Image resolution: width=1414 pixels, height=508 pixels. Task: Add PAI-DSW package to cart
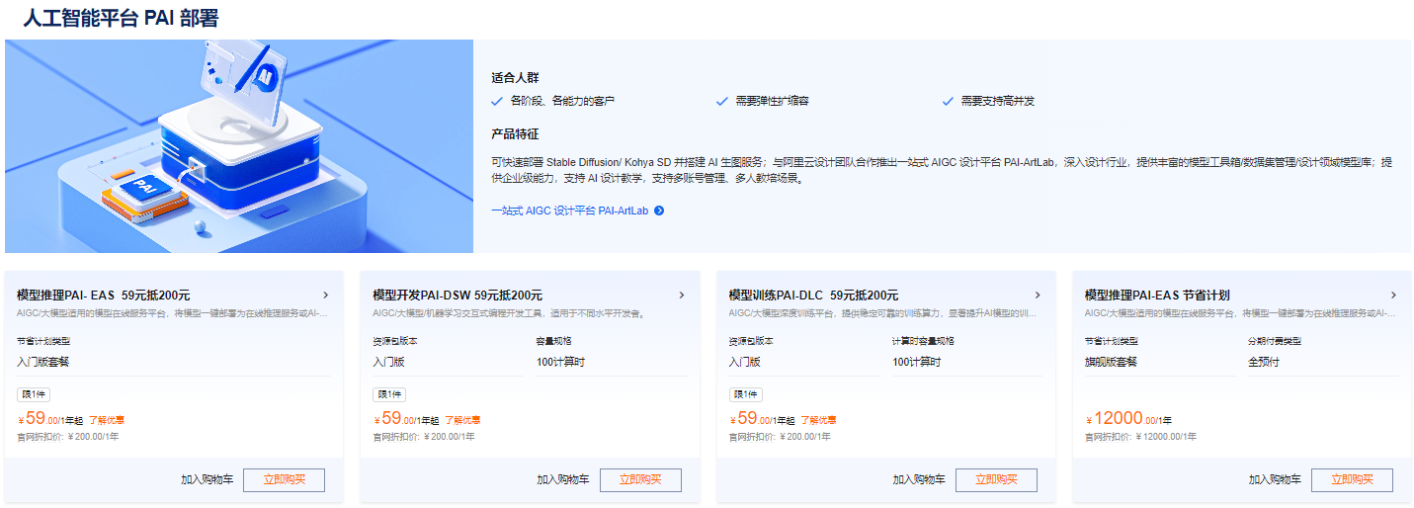pyautogui.click(x=563, y=479)
